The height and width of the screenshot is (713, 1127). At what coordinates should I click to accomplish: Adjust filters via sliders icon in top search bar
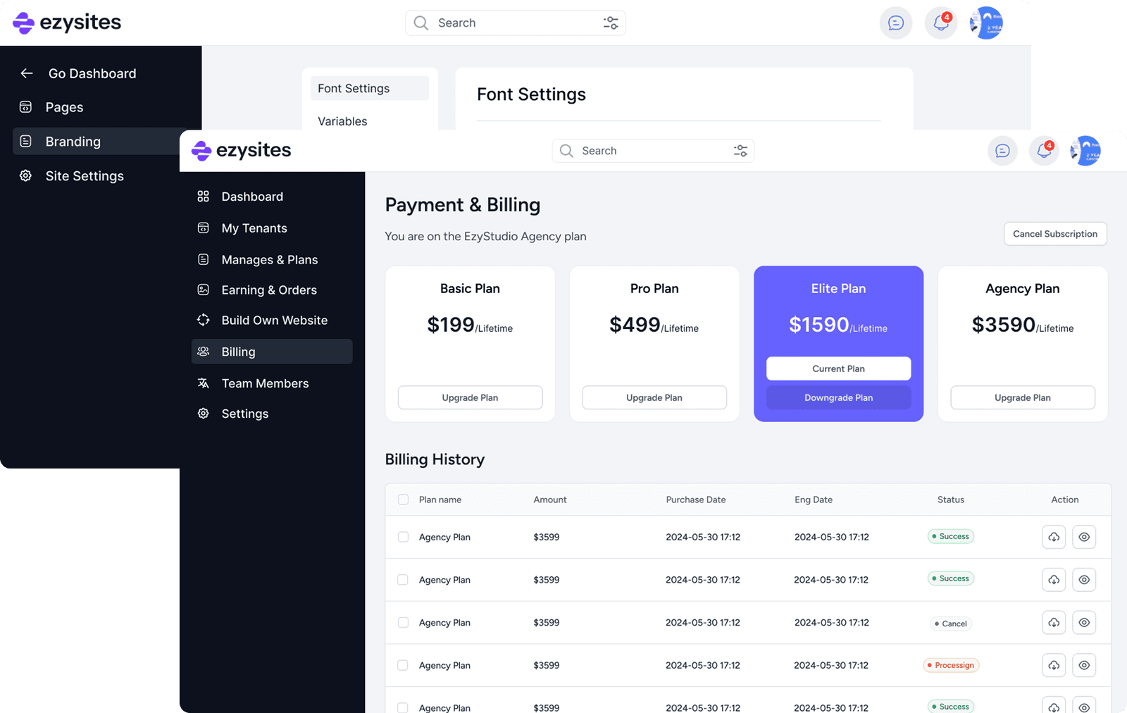[x=610, y=22]
